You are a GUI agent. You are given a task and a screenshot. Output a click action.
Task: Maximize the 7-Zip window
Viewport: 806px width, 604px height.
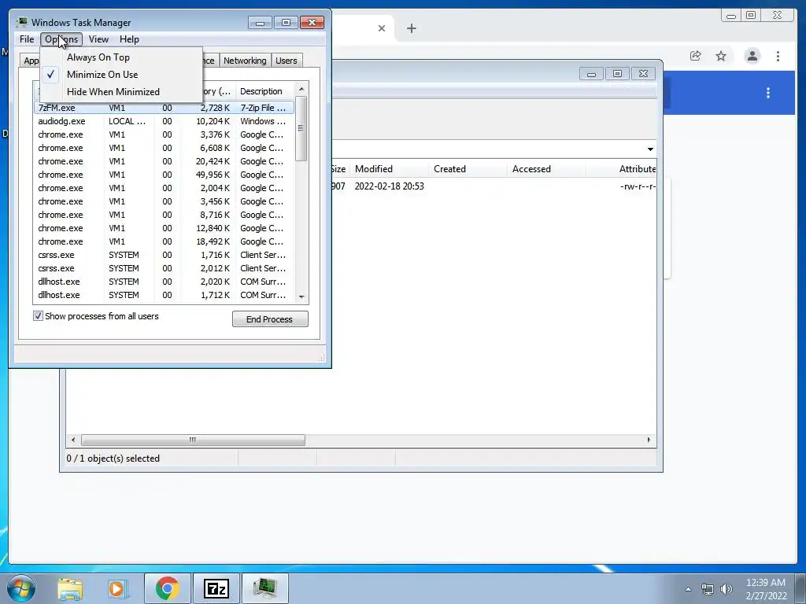(x=617, y=74)
